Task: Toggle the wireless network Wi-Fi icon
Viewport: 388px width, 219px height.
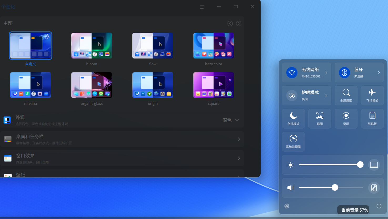Action: [x=292, y=72]
